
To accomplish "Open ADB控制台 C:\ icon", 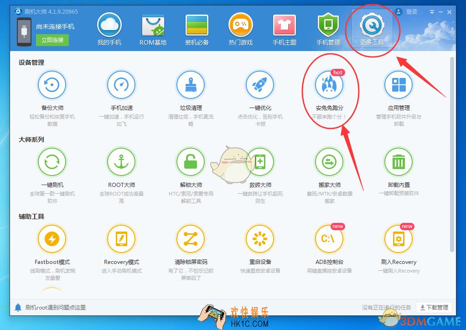I will [x=329, y=239].
